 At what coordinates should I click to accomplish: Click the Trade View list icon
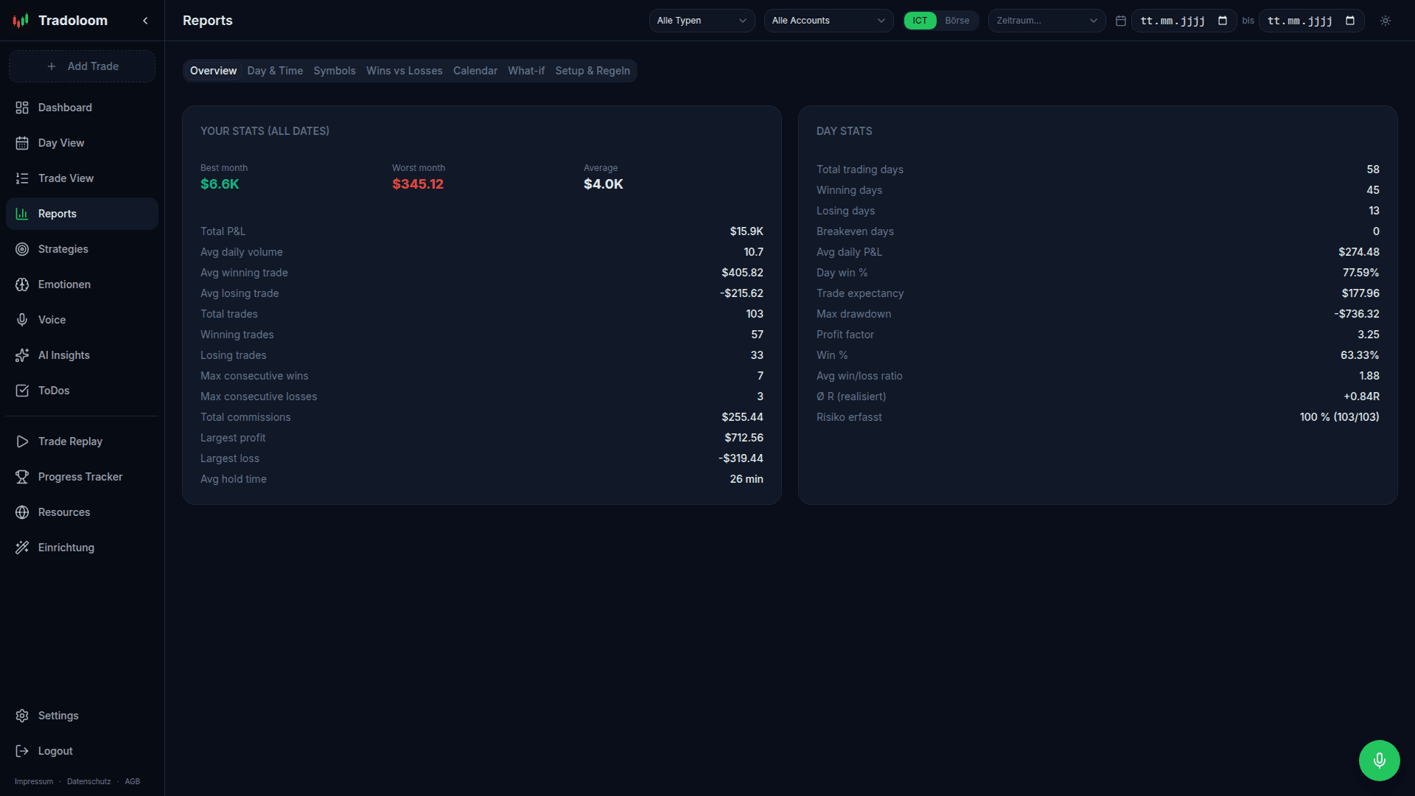click(22, 178)
